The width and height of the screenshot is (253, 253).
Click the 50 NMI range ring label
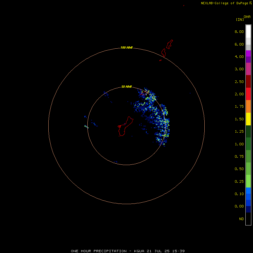126,87
